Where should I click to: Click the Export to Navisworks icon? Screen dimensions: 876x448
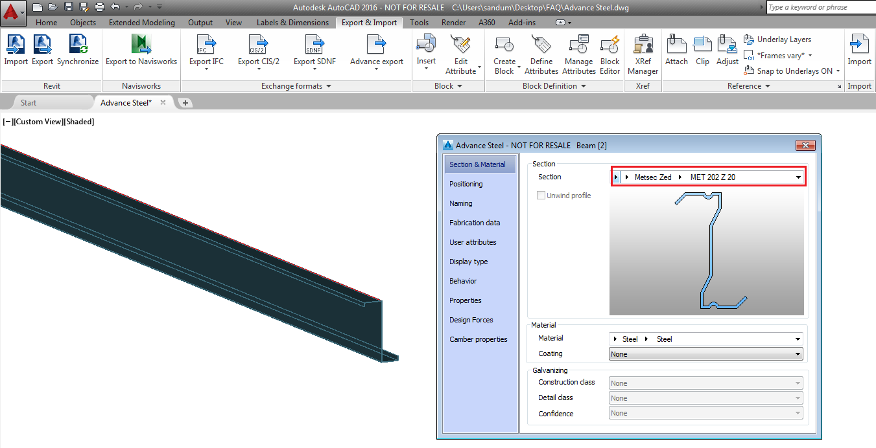click(141, 45)
